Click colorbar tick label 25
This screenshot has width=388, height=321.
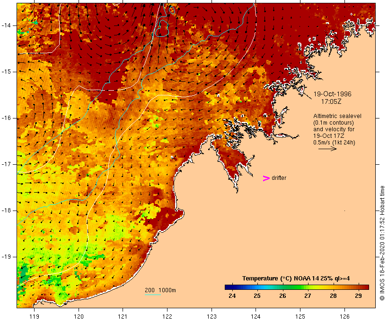[257, 296]
